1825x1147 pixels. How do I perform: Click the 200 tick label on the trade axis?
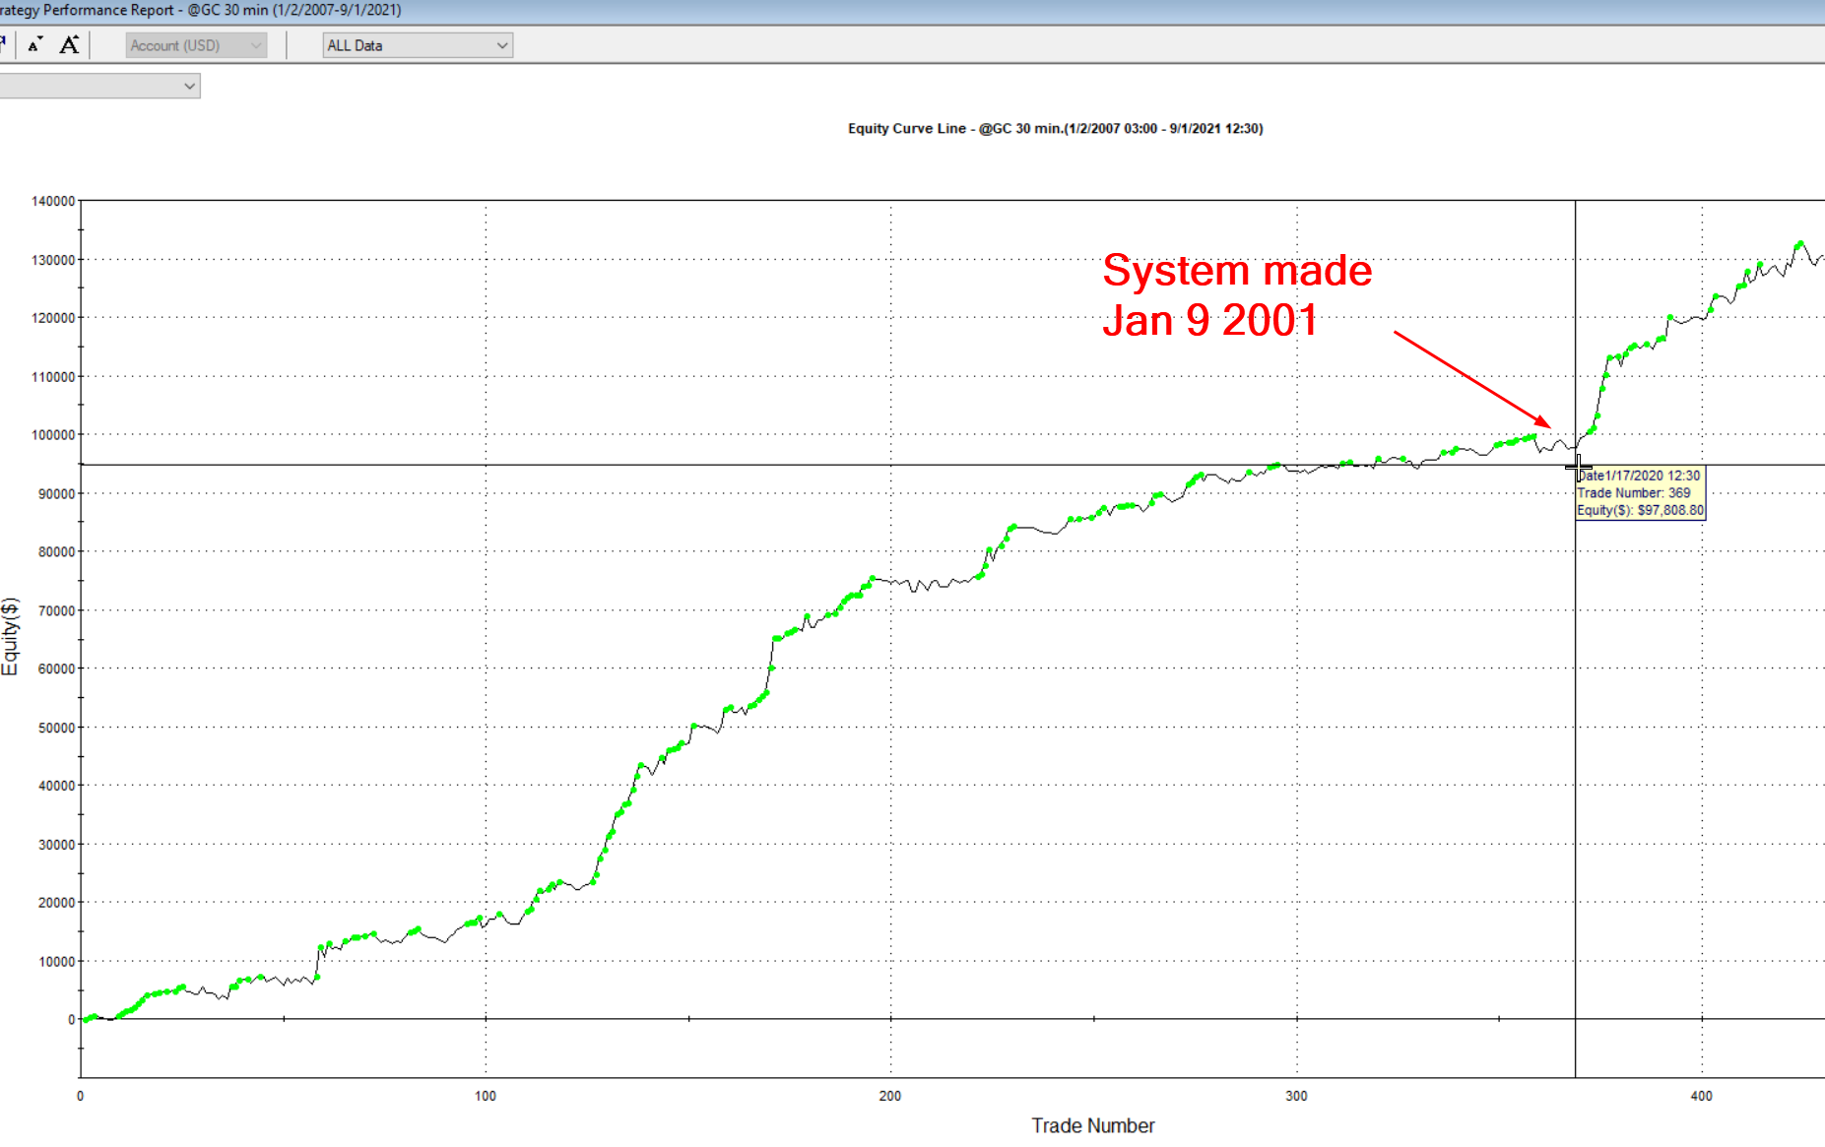890,1096
